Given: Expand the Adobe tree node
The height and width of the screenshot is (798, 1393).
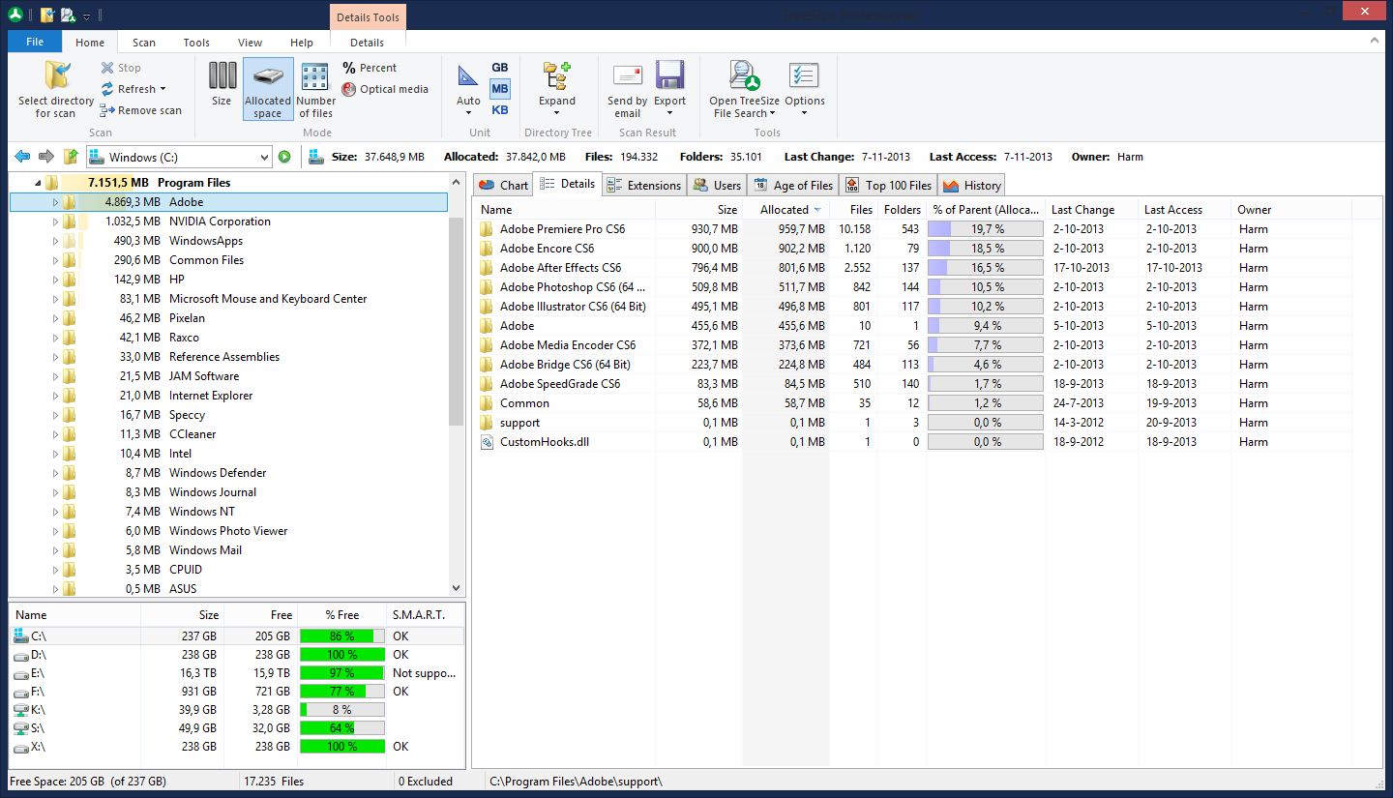Looking at the screenshot, I should click(x=55, y=202).
